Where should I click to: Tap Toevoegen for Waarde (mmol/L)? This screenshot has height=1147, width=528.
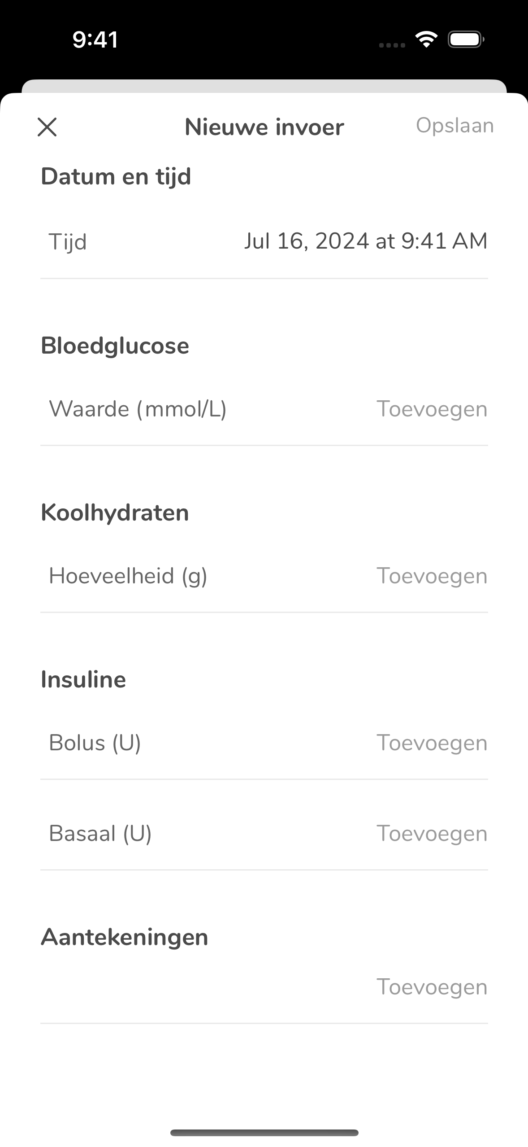coord(432,409)
